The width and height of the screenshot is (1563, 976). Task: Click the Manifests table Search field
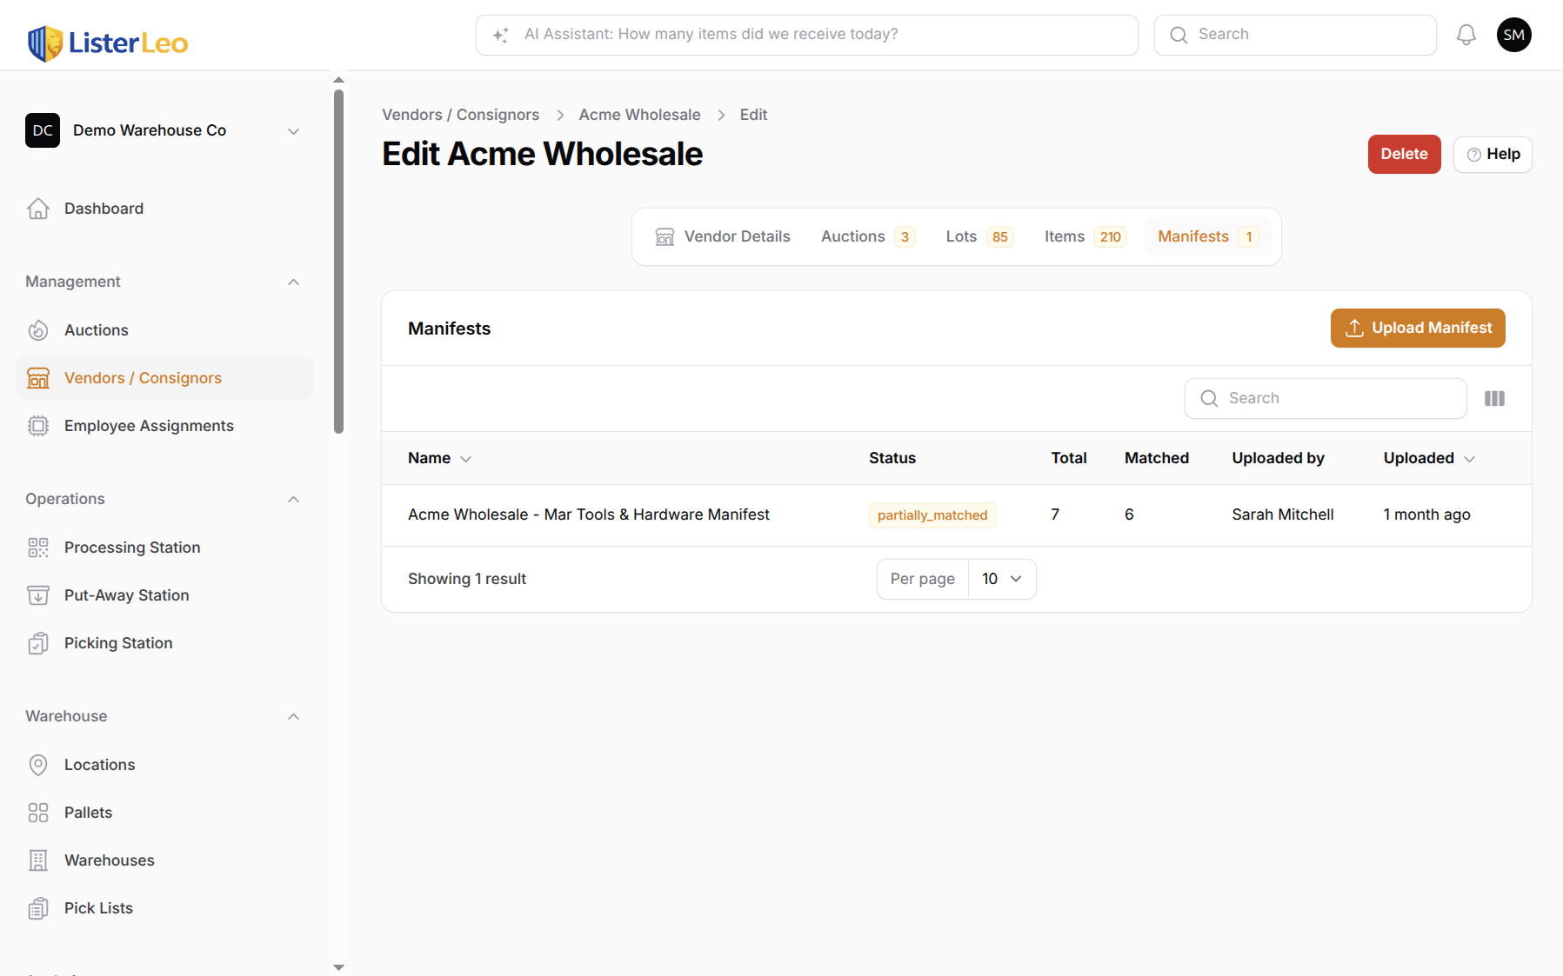tap(1326, 398)
